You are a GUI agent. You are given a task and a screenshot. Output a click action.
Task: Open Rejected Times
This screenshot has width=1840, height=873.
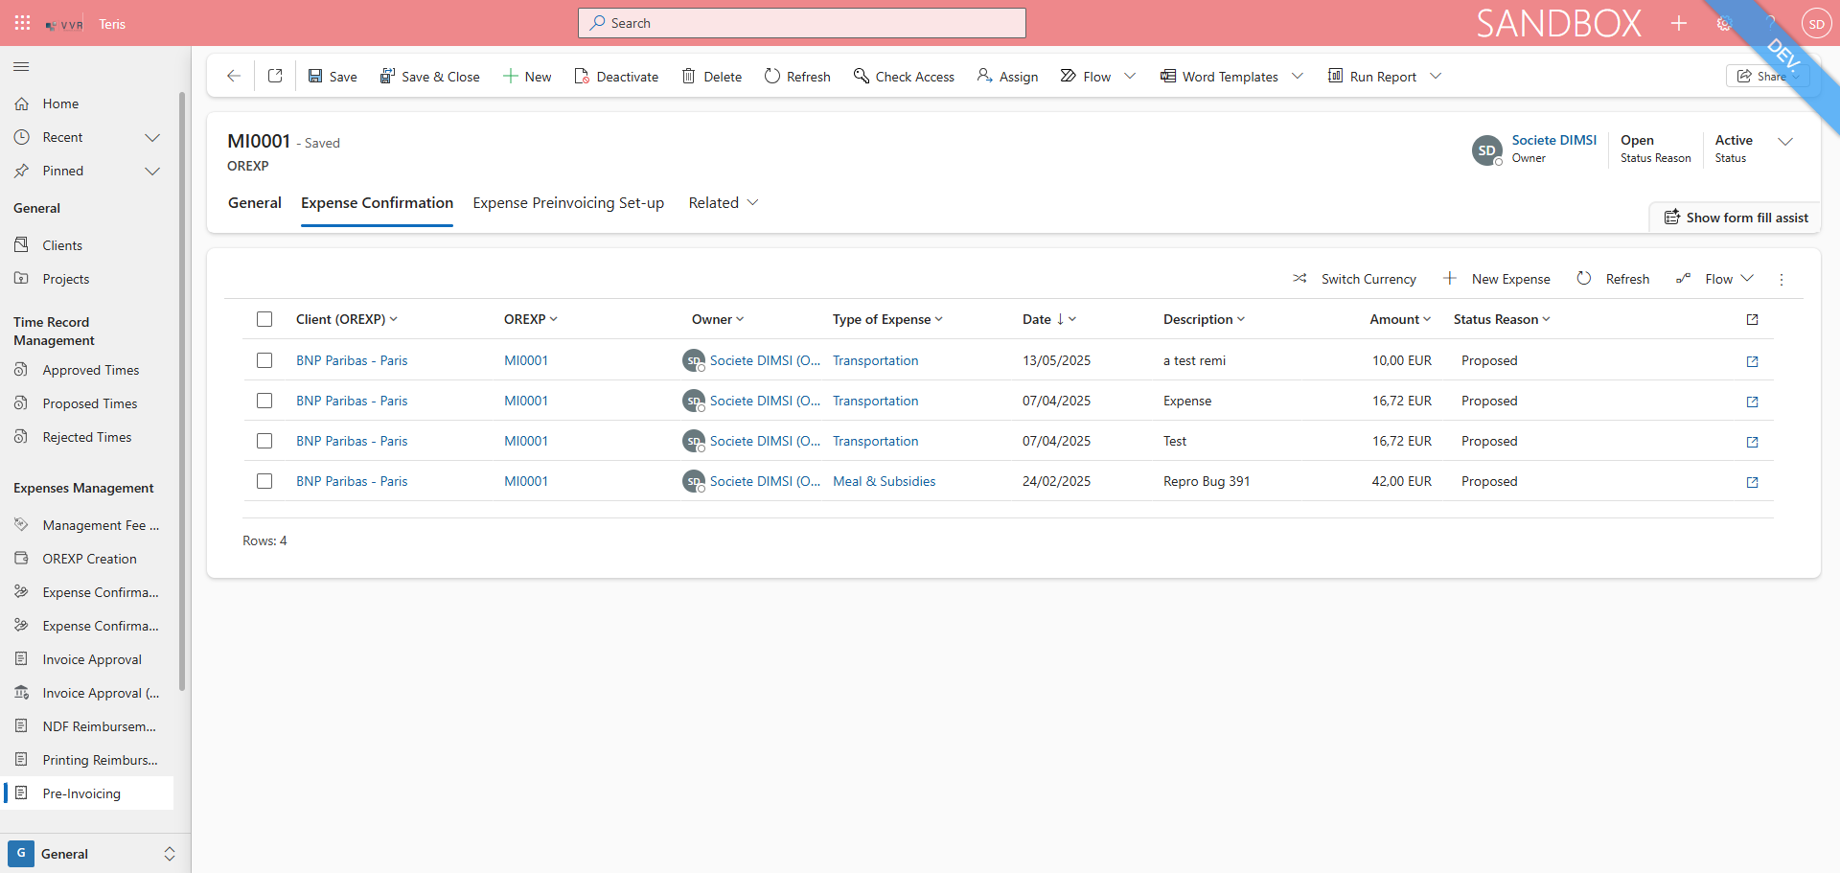pos(87,437)
